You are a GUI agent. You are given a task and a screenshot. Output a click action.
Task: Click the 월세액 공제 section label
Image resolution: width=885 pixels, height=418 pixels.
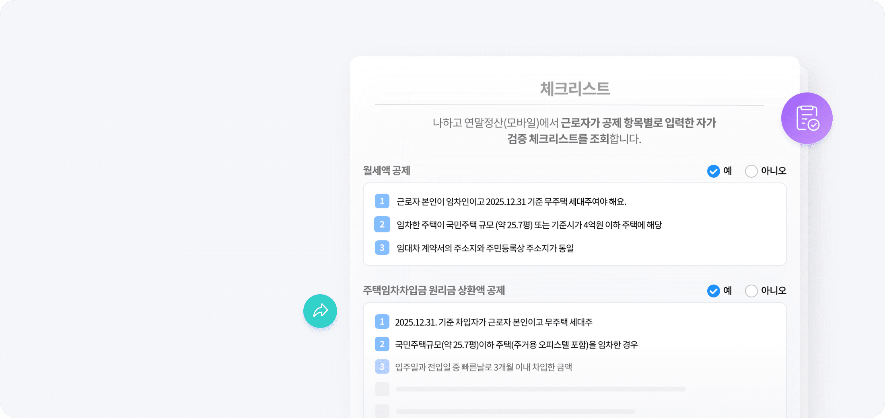(x=387, y=171)
